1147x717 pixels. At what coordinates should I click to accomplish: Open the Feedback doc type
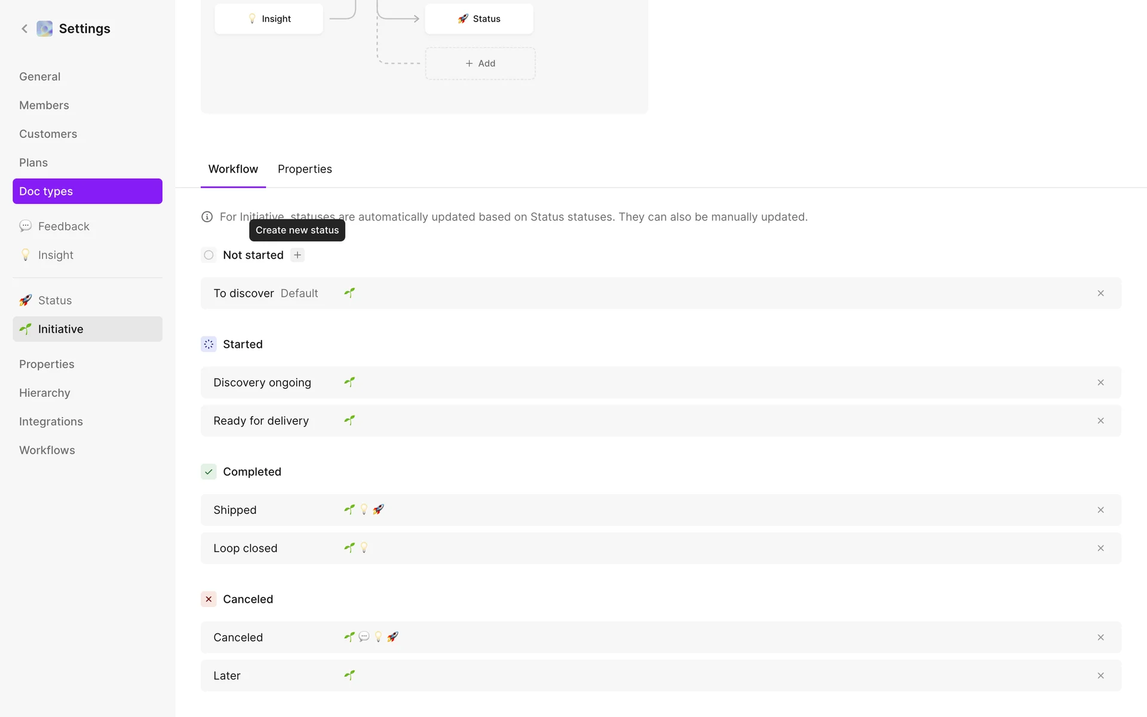tap(63, 226)
